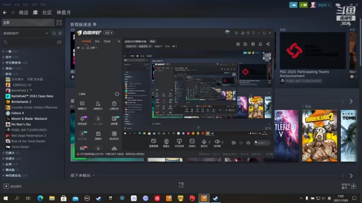Image resolution: width=362 pixels, height=203 pixels.
Task: Mute the microphone in streaming app
Action: (x=204, y=141)
